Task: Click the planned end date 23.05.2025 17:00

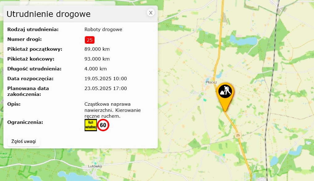Action: click(x=106, y=88)
